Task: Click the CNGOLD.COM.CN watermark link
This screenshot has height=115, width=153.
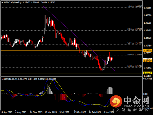Action: [136, 106]
